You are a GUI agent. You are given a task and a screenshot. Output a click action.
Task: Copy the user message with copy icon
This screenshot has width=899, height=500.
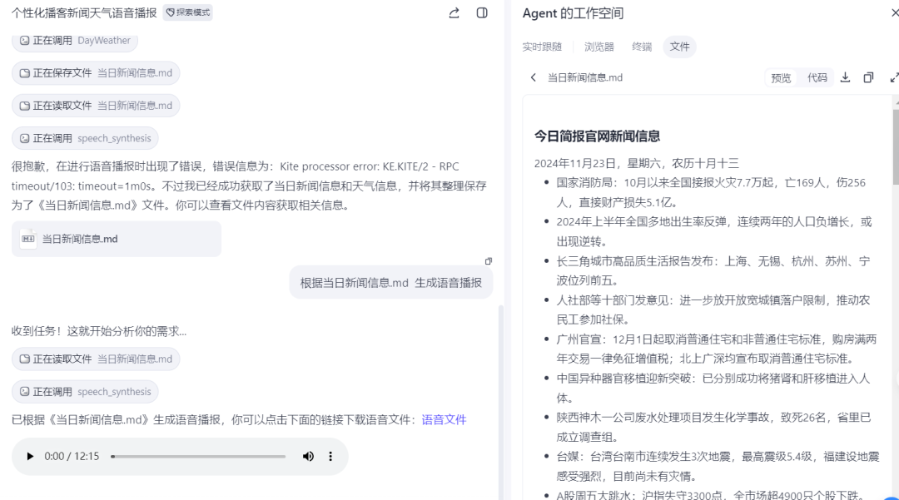click(489, 261)
